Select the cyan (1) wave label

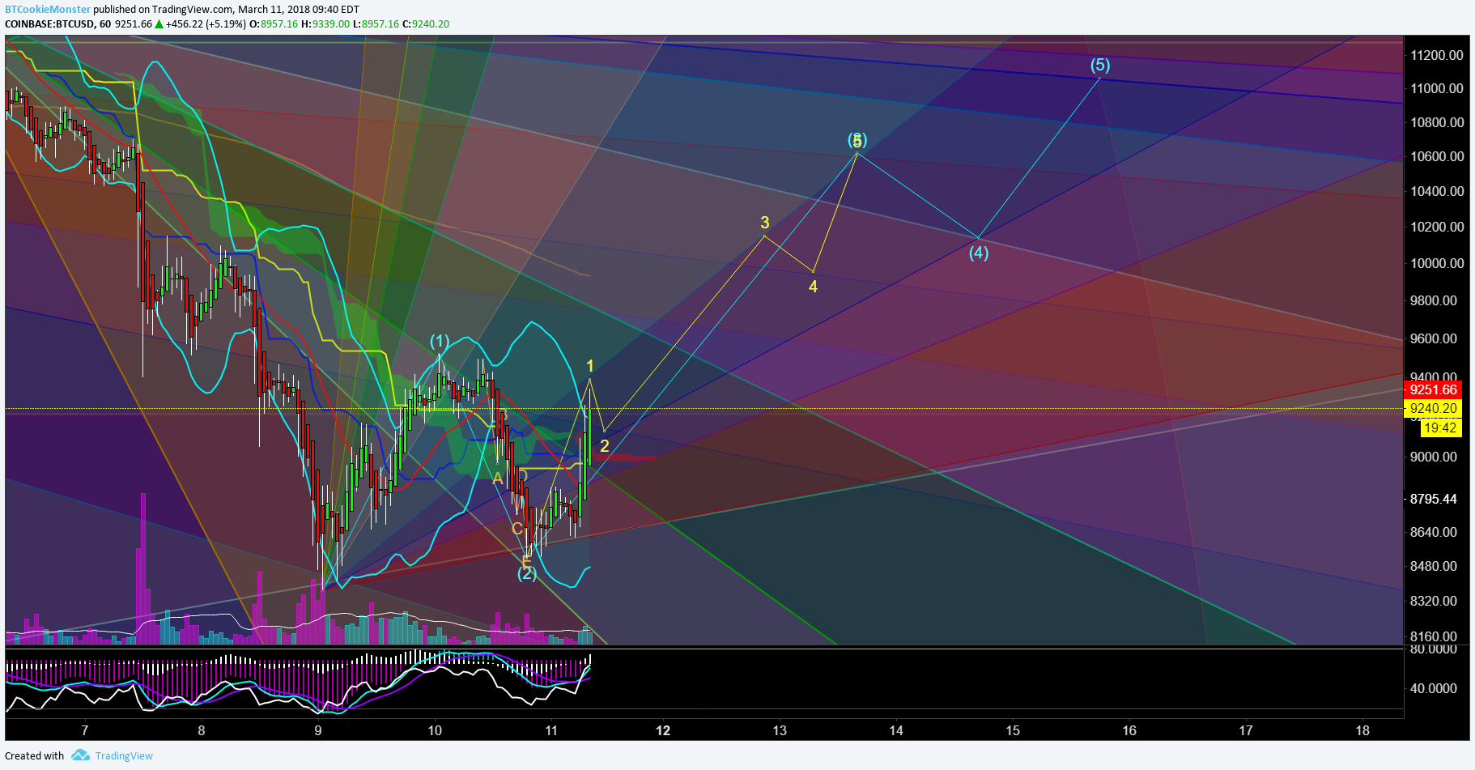(x=440, y=340)
